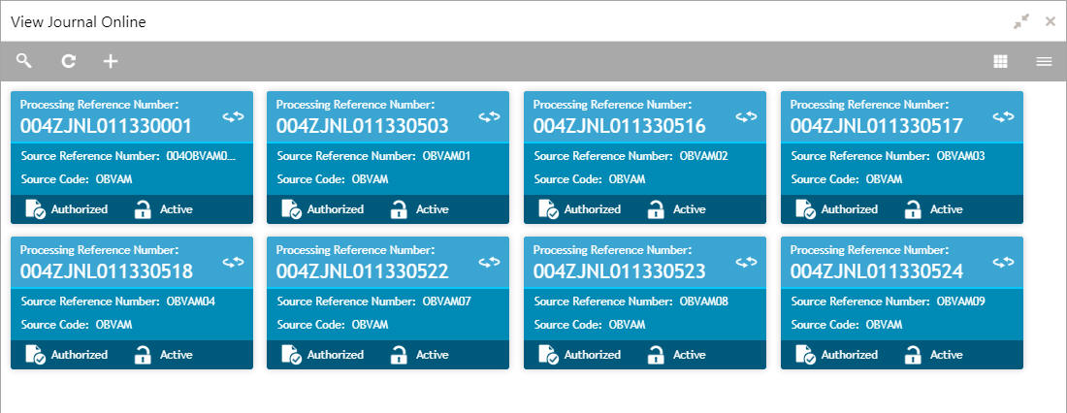
Task: Refresh the journal list
Action: (x=68, y=62)
